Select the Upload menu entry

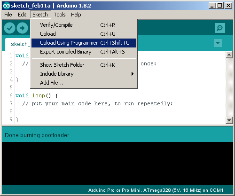coord(84,34)
